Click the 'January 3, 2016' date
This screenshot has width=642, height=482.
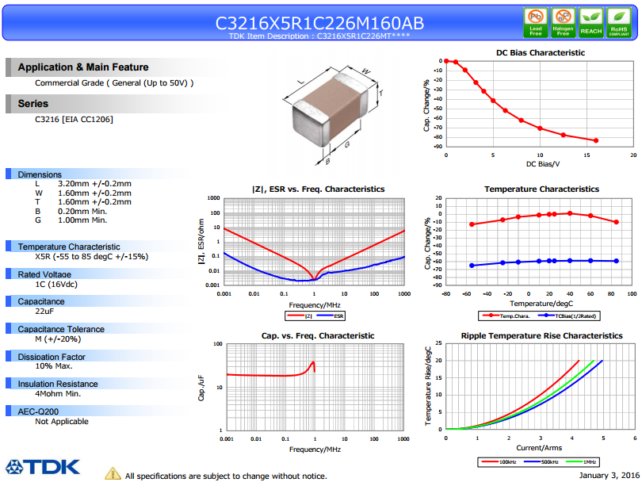point(610,475)
